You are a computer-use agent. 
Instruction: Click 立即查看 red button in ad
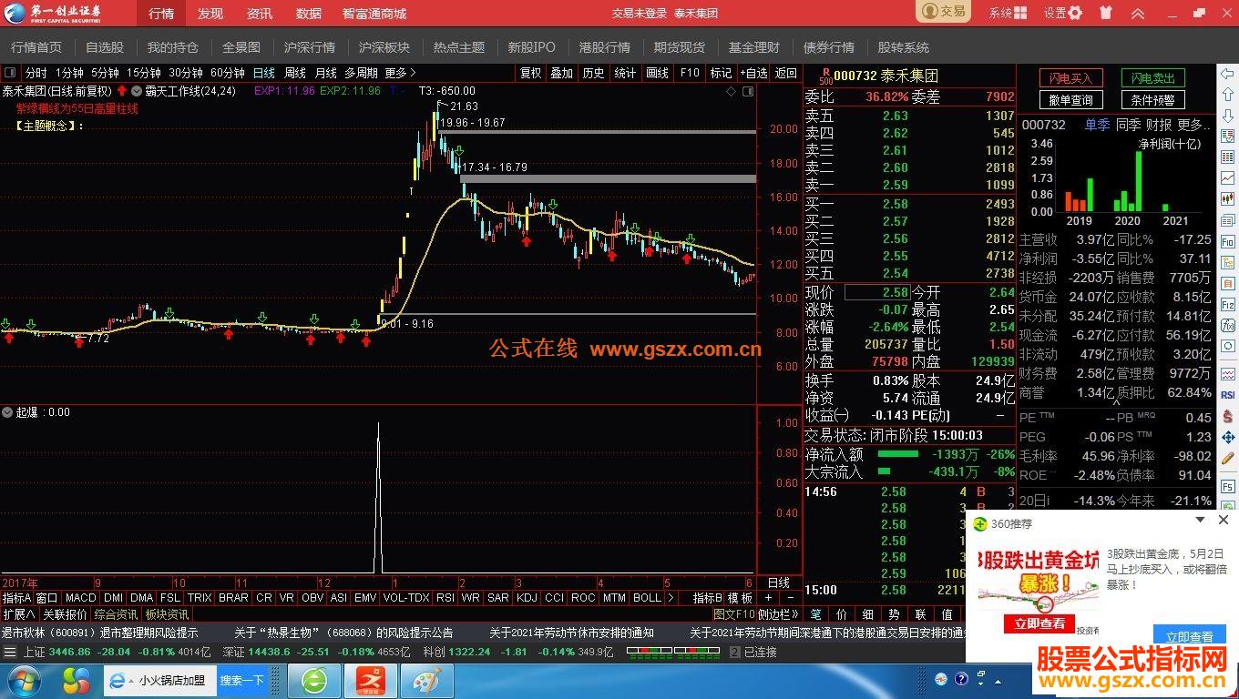coord(1039,623)
